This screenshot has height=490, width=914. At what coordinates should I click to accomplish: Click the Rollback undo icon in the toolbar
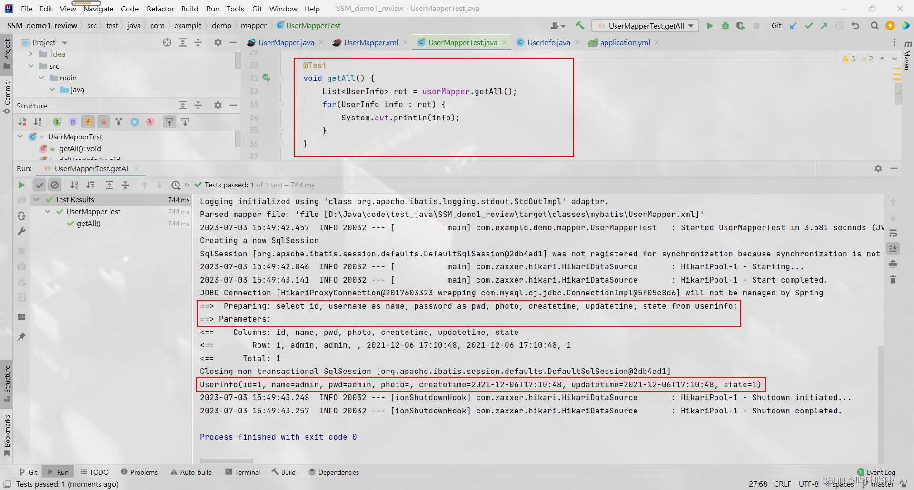pyautogui.click(x=855, y=26)
